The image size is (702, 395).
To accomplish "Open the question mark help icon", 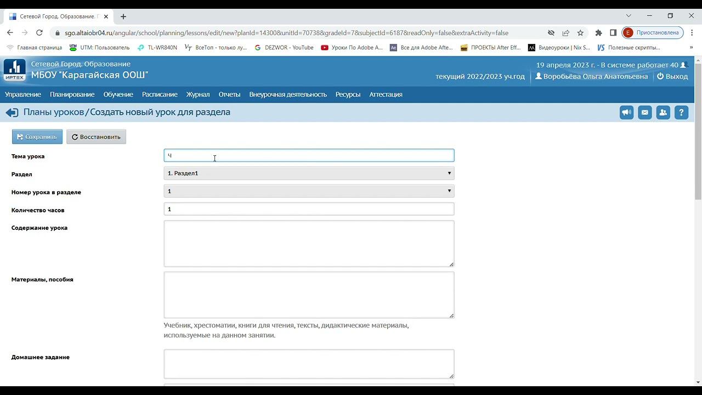I will (681, 112).
